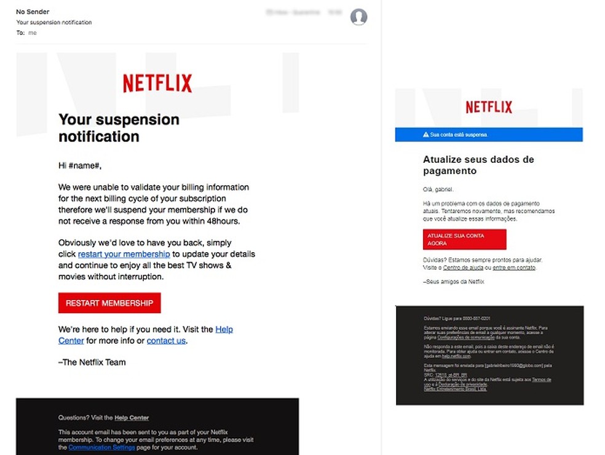Screen dimensions: 605x455
Task: Click the sender profile avatar icon
Action: [x=358, y=17]
